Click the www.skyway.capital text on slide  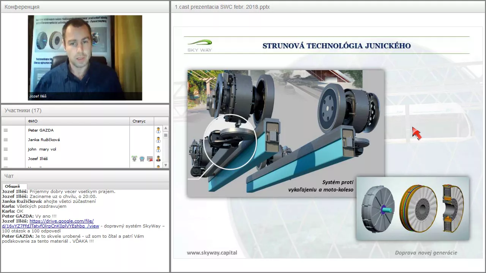[x=212, y=253]
